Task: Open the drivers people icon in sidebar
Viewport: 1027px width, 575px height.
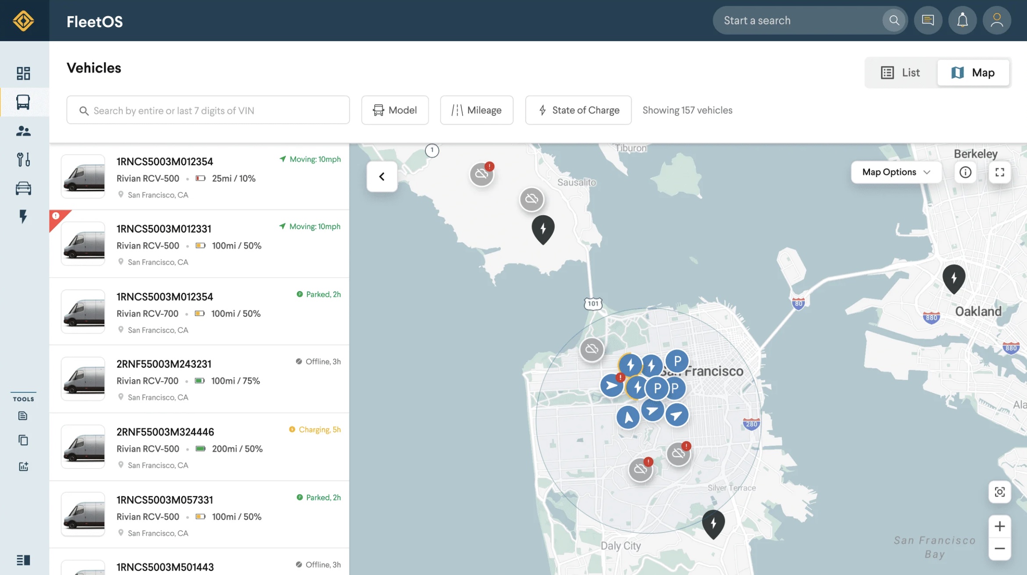Action: coord(23,131)
